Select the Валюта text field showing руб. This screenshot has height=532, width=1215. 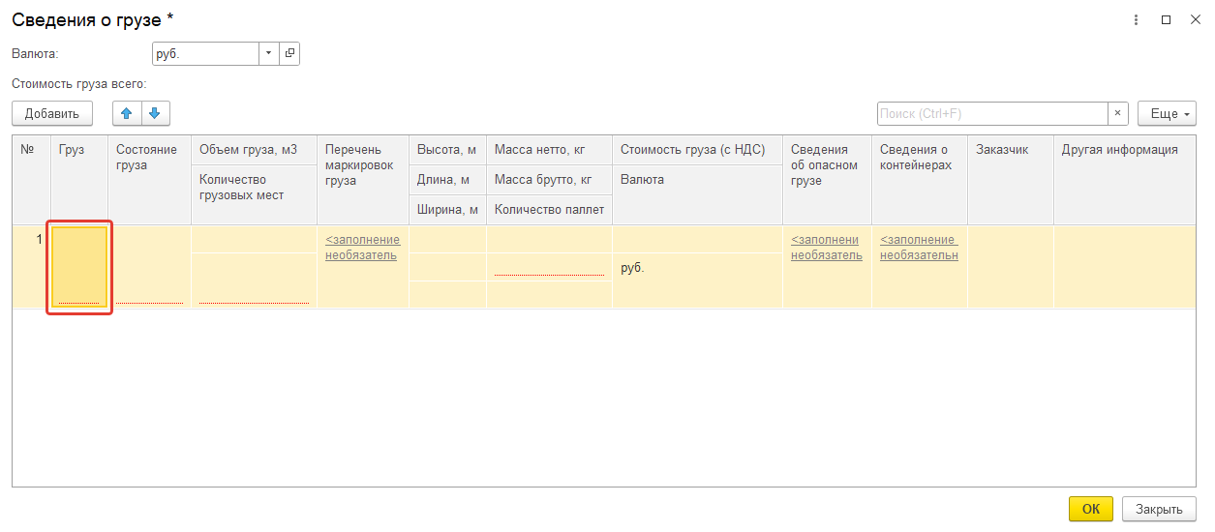coord(205,54)
